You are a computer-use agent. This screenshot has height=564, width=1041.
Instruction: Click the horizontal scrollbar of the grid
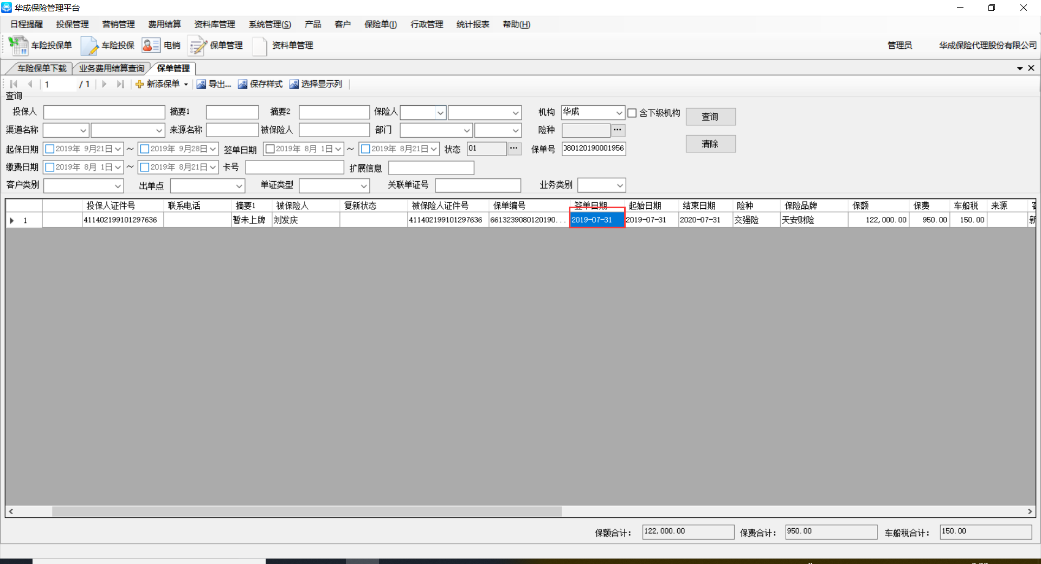point(306,511)
